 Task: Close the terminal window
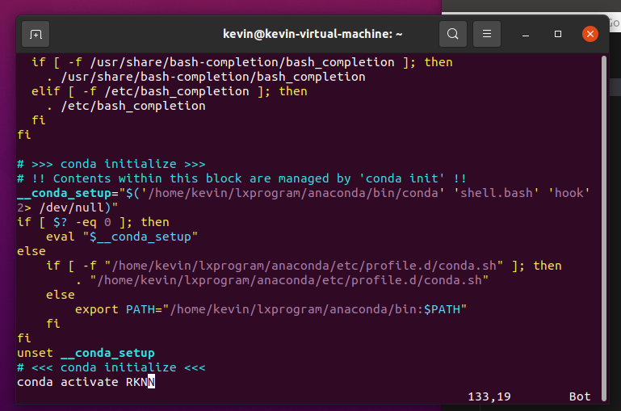(x=590, y=34)
